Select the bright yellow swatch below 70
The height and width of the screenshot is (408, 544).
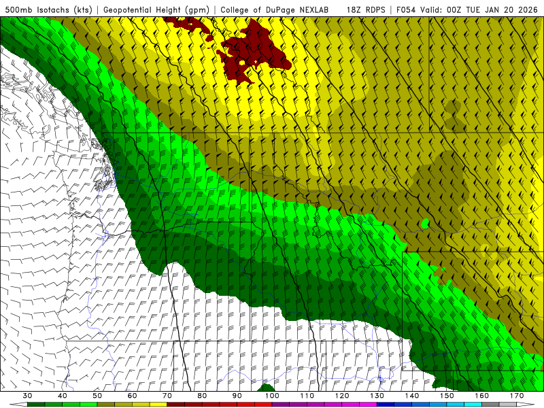pos(158,405)
